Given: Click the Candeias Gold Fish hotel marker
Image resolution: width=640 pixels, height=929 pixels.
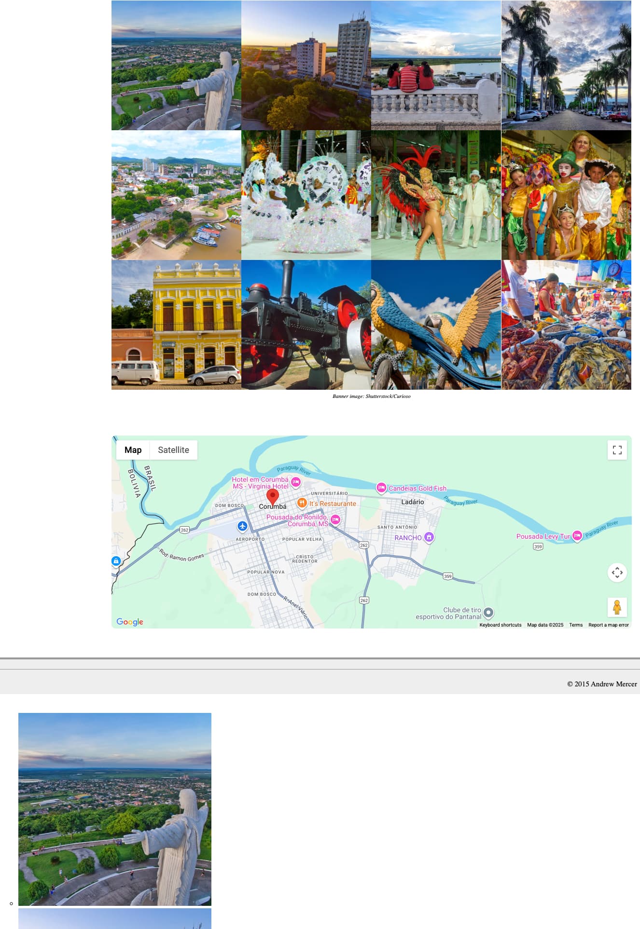Looking at the screenshot, I should coord(381,488).
